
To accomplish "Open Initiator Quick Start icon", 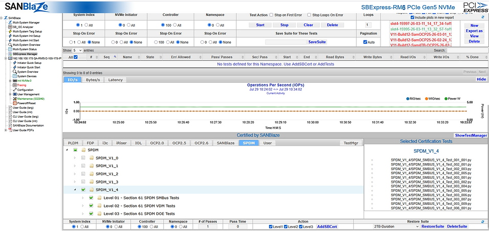I will click(x=15, y=67).
